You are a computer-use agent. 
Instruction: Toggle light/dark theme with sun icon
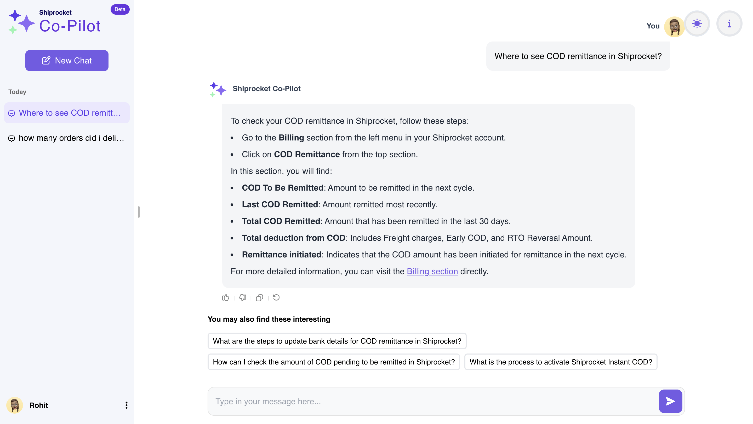[x=697, y=24]
